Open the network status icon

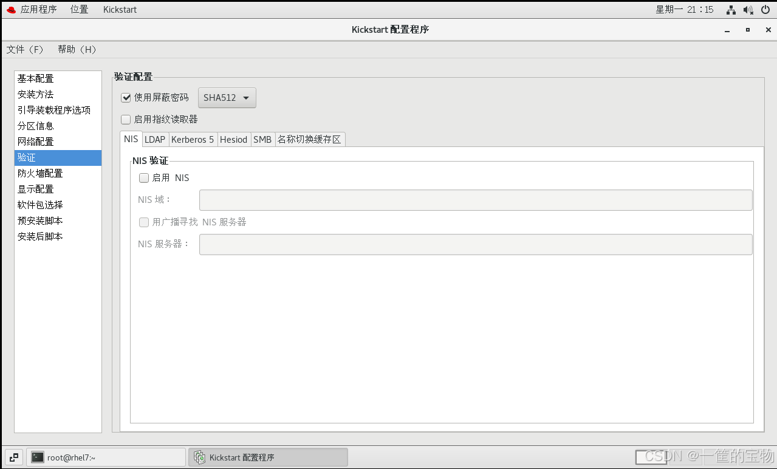coord(731,10)
